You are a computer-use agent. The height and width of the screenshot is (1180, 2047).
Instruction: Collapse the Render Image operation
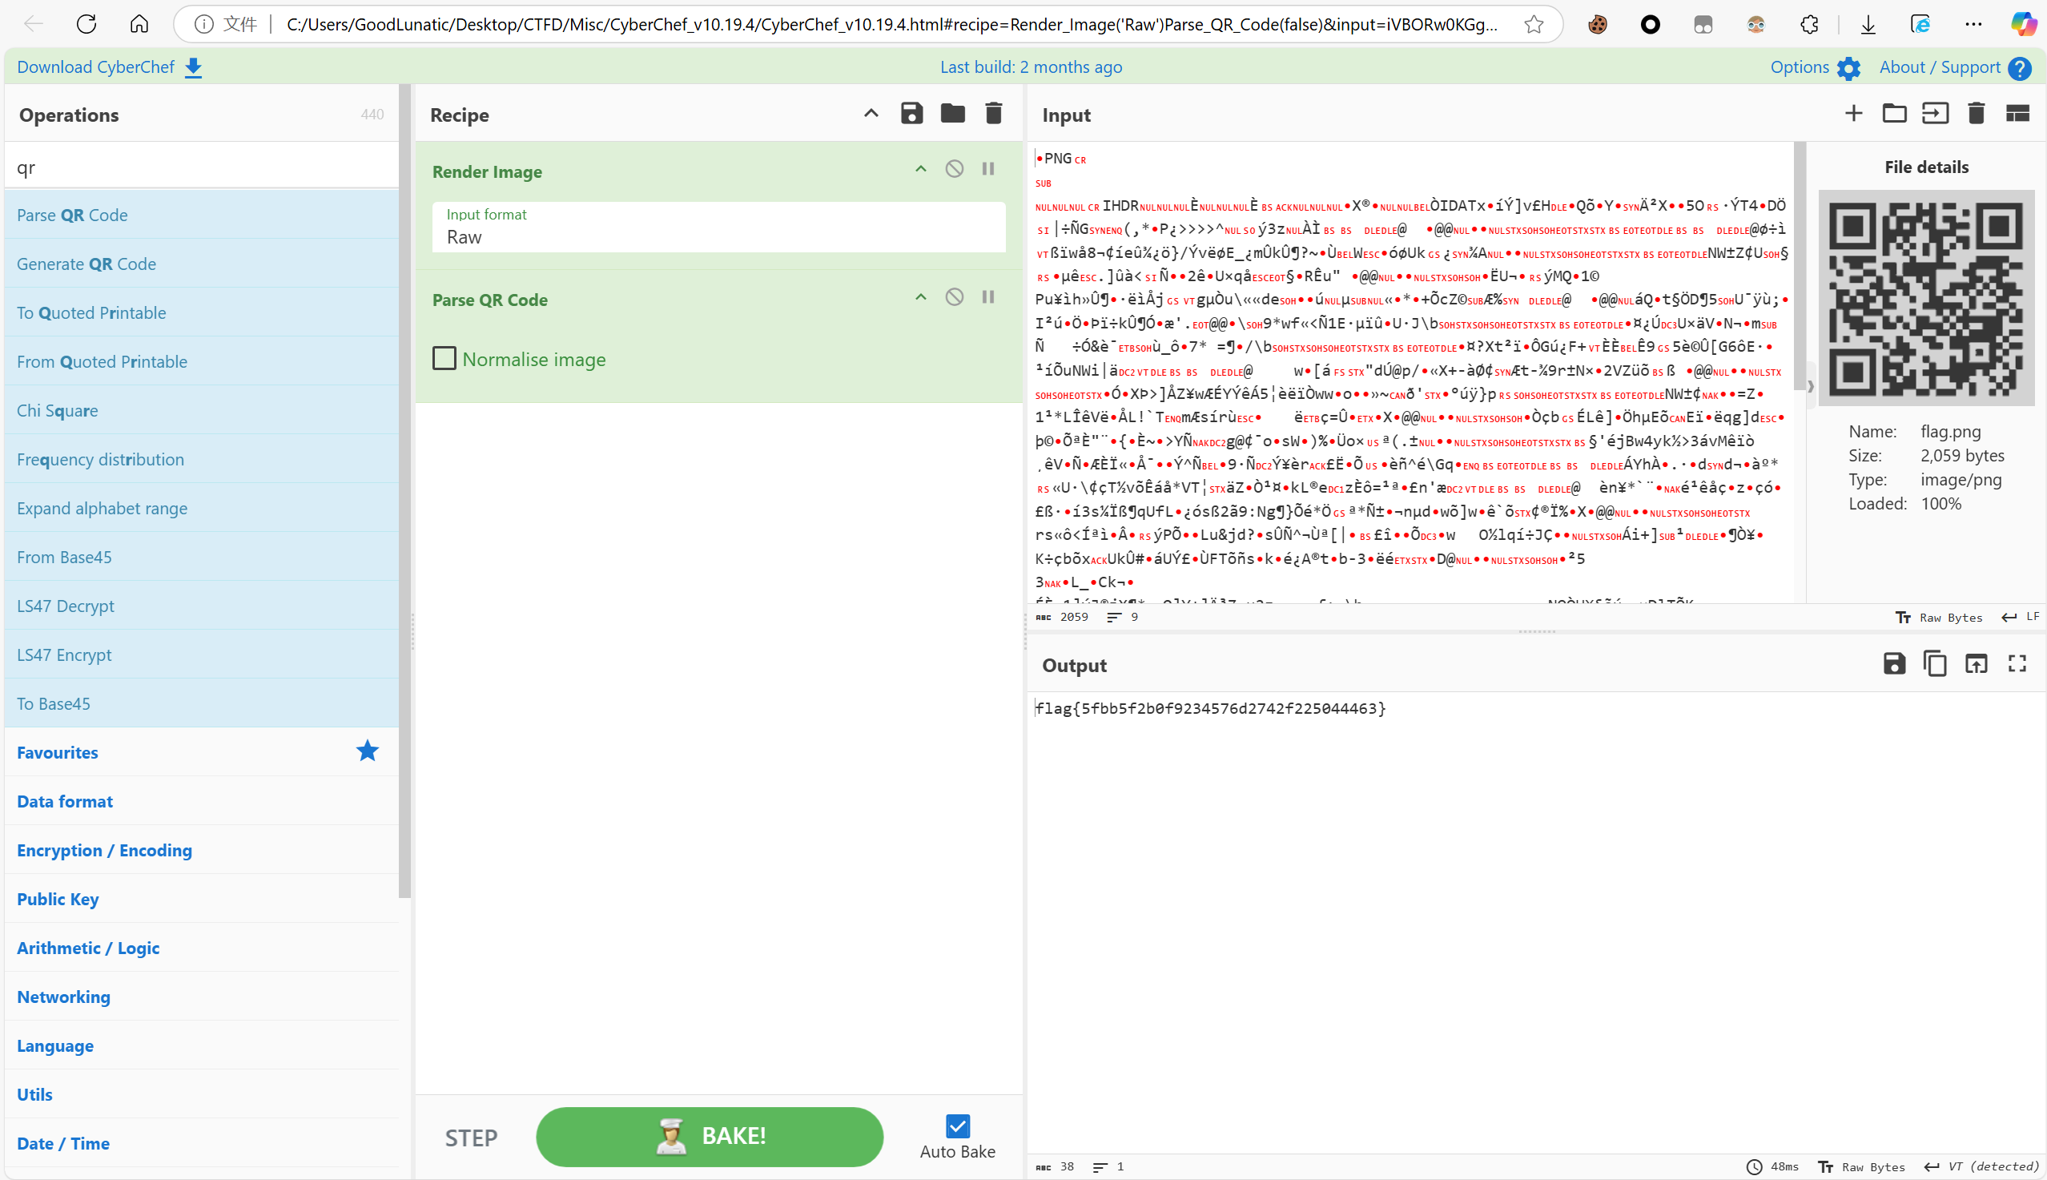(x=921, y=168)
